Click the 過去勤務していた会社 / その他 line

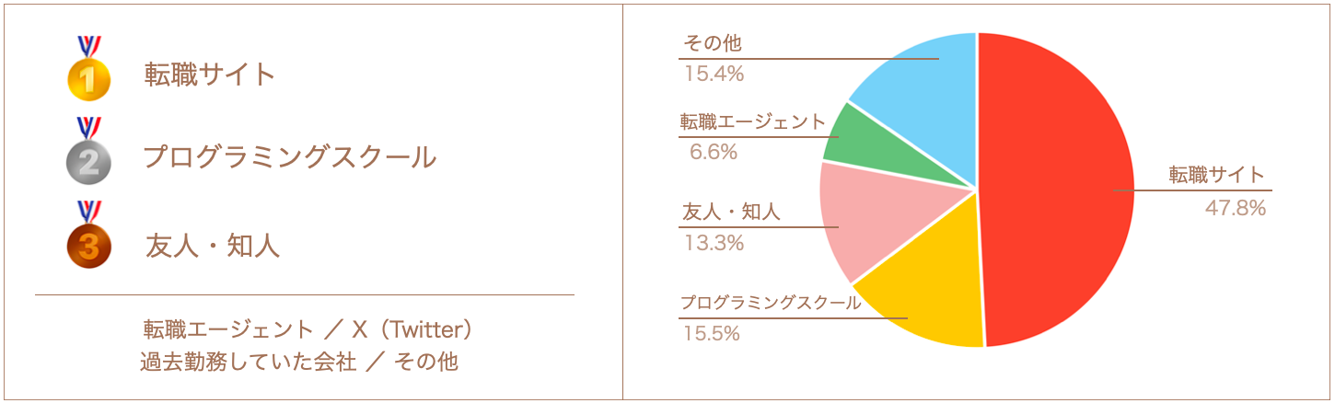pos(298,362)
